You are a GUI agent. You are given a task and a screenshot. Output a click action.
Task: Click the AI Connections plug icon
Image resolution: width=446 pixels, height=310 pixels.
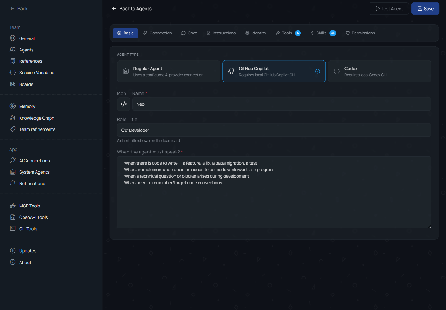coord(13,160)
